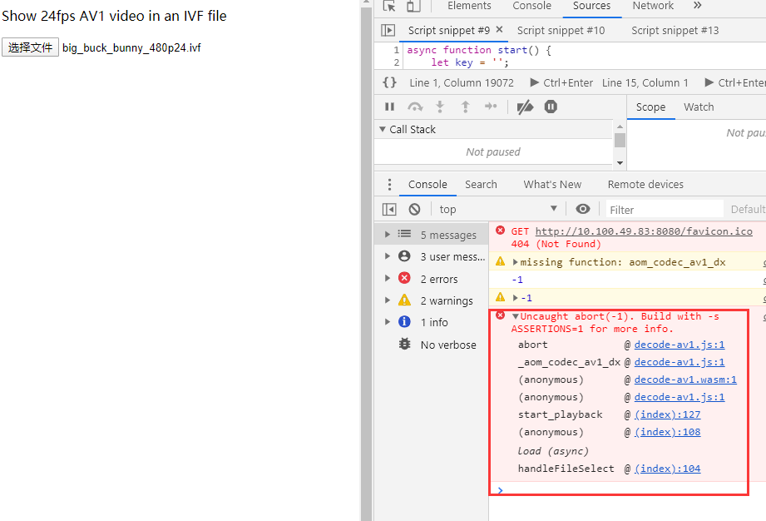Open the top execution context dropdown
The height and width of the screenshot is (521, 766).
point(498,209)
